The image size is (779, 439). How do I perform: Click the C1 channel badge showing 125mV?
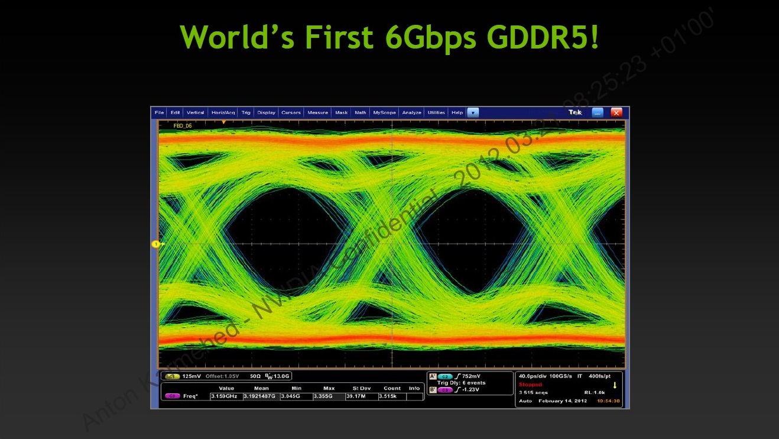172,376
